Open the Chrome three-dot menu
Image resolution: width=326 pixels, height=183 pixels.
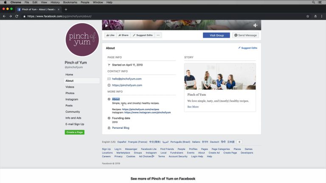point(322,16)
